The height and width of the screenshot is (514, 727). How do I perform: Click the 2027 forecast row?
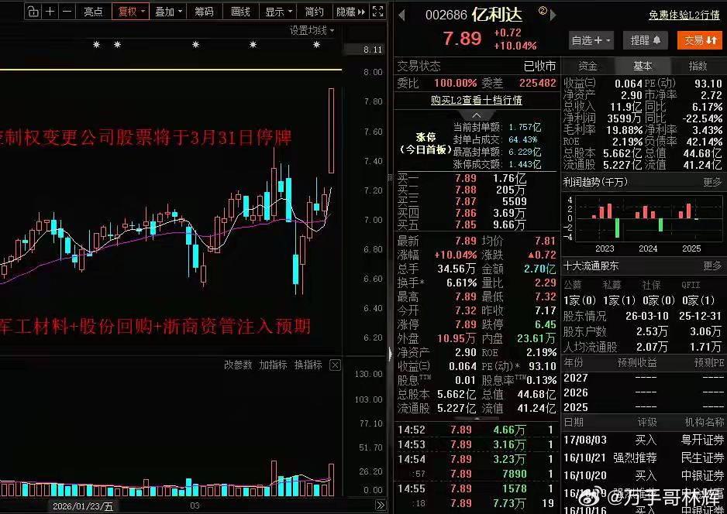click(x=643, y=378)
